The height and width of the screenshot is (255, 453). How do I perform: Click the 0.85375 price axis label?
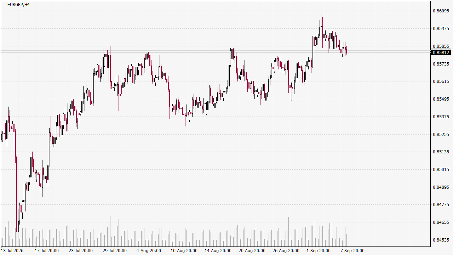coord(441,117)
